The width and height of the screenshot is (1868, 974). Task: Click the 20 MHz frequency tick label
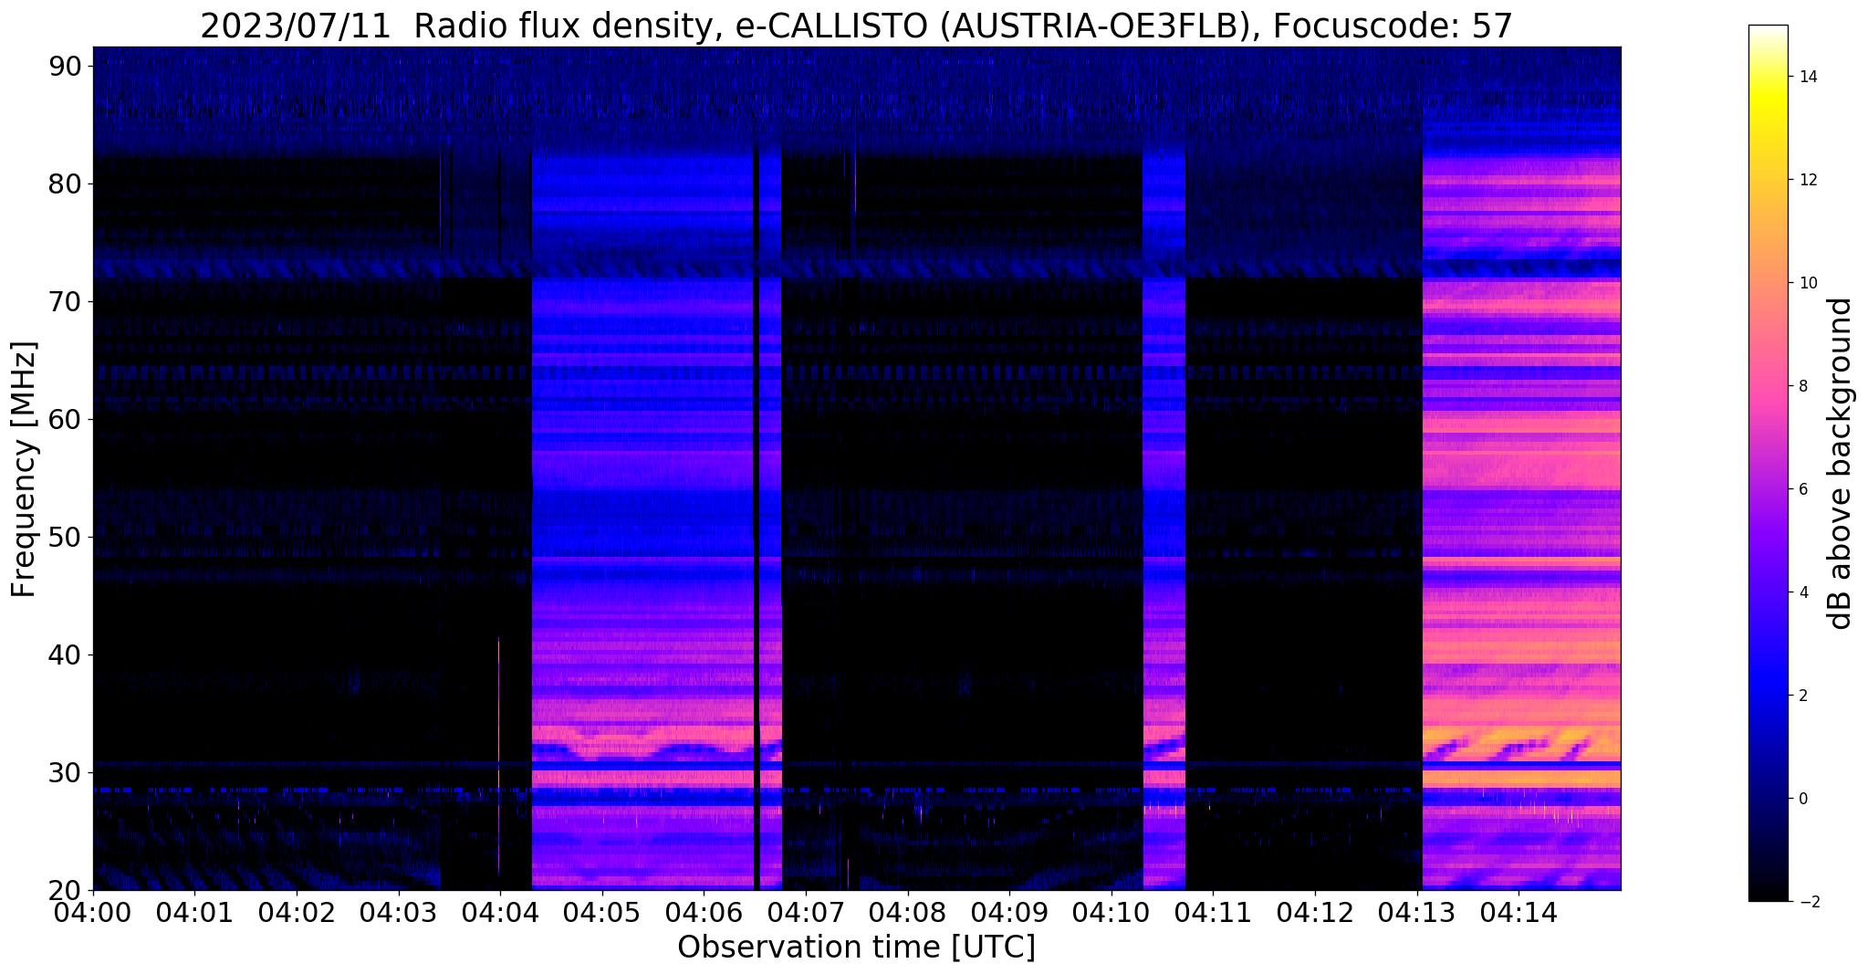(x=65, y=890)
